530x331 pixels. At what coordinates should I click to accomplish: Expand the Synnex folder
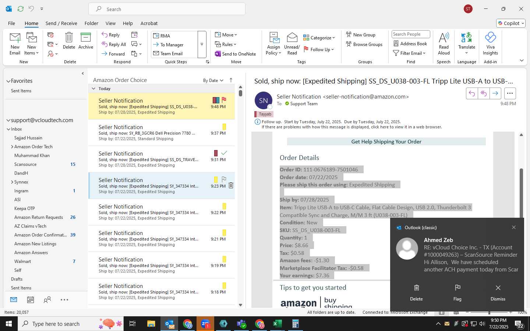(x=12, y=182)
